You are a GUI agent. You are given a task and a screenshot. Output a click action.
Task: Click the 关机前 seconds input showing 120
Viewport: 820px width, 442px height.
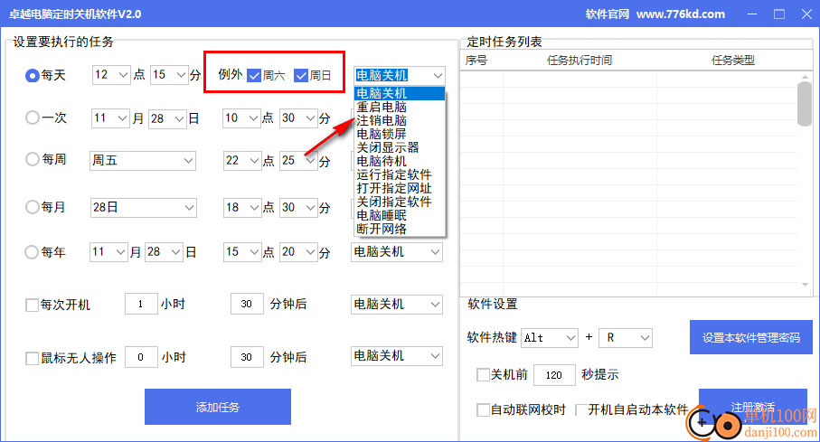coord(554,375)
